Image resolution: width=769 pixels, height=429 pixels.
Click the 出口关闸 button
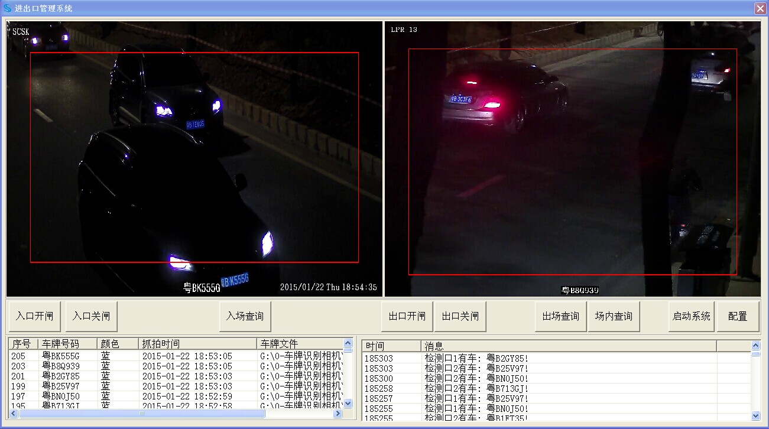click(x=460, y=316)
